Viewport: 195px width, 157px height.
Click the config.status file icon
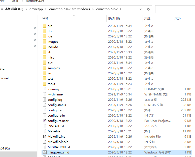(x=45, y=105)
